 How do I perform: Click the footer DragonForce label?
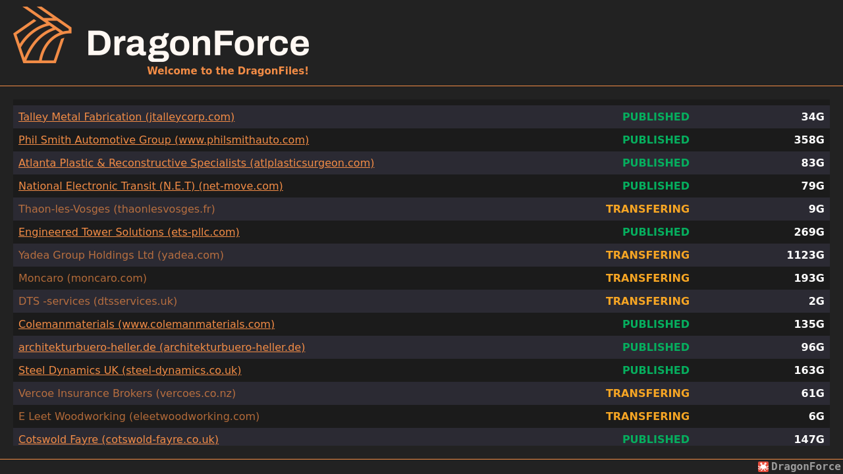806,467
